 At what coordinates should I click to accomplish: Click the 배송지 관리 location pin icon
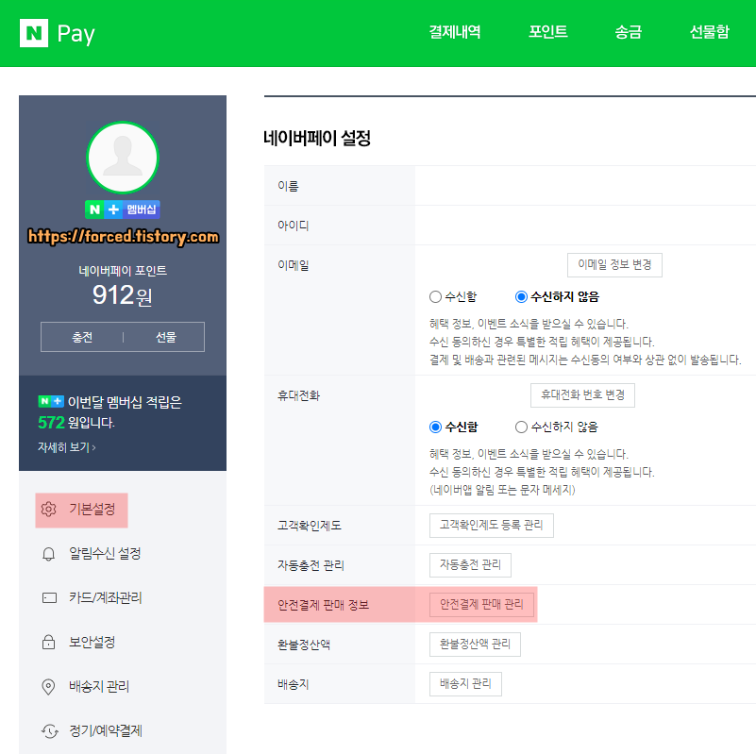point(49,686)
